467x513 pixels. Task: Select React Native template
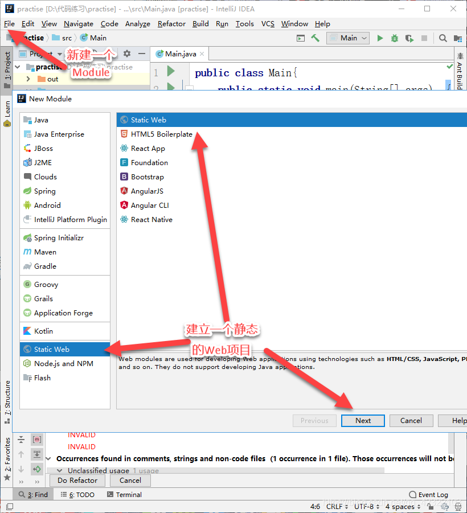146,220
